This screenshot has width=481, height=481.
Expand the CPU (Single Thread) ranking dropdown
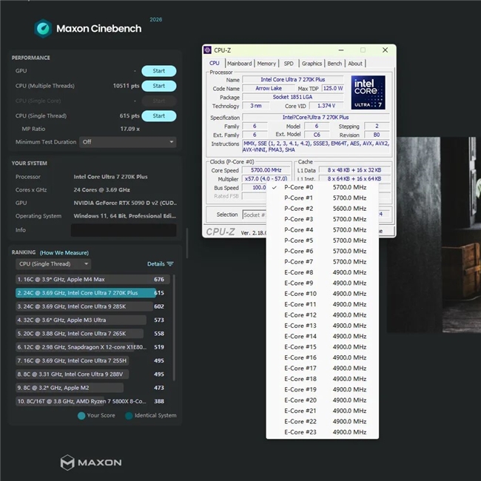pos(53,264)
